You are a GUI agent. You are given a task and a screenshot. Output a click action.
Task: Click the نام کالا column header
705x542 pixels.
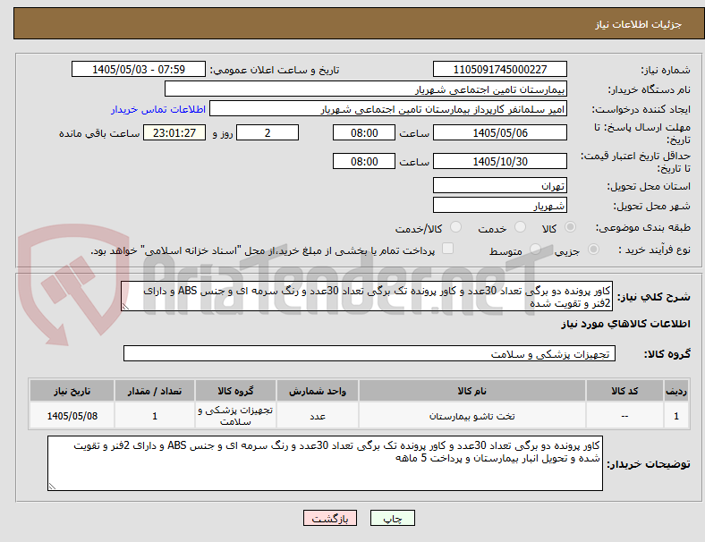click(472, 391)
